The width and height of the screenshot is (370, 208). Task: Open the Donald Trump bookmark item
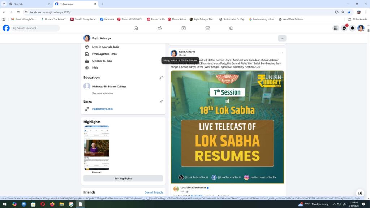pos(83,19)
